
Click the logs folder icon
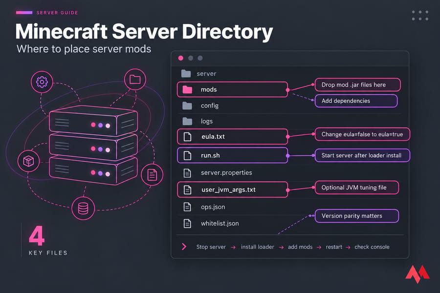[187, 121]
